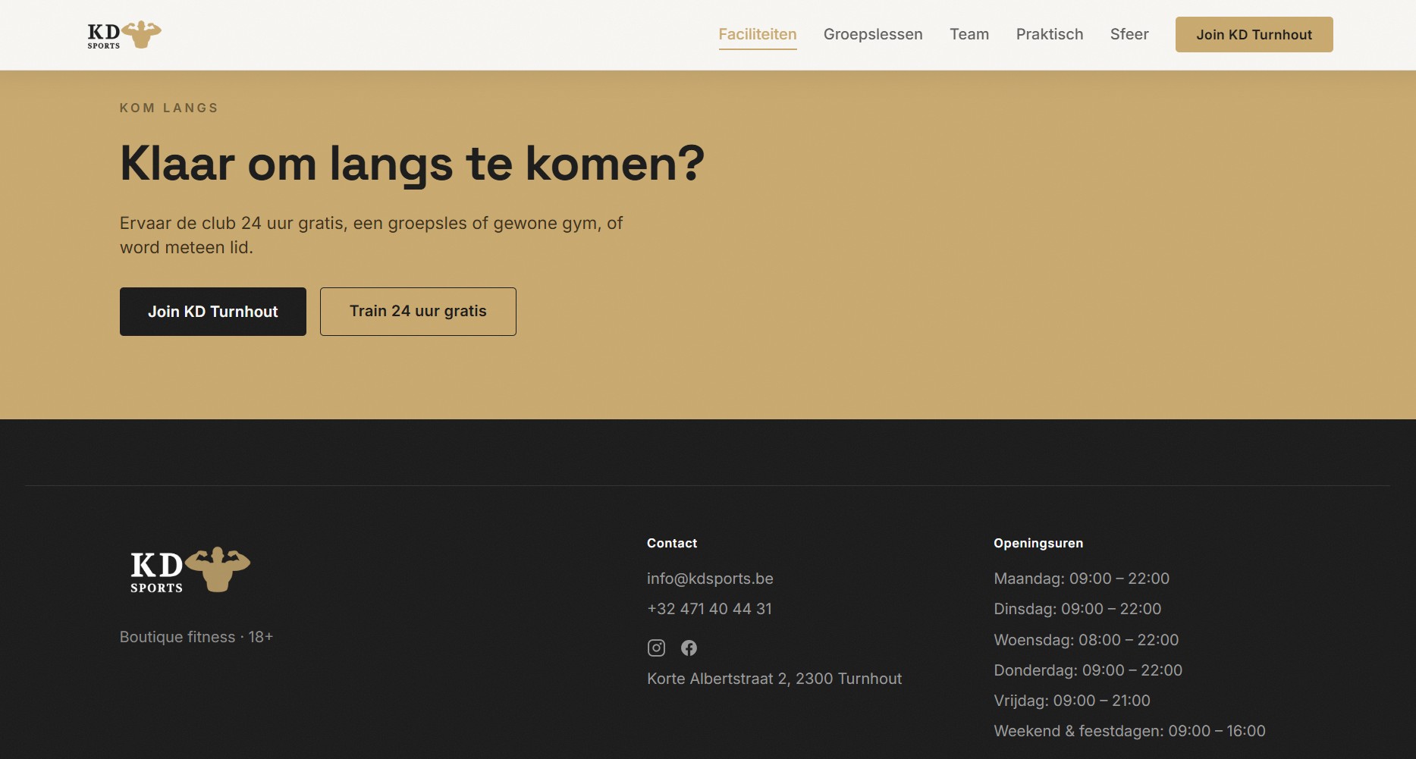Click Donderdag: 09:00 – 22:00 line
1416x759 pixels.
(1088, 670)
